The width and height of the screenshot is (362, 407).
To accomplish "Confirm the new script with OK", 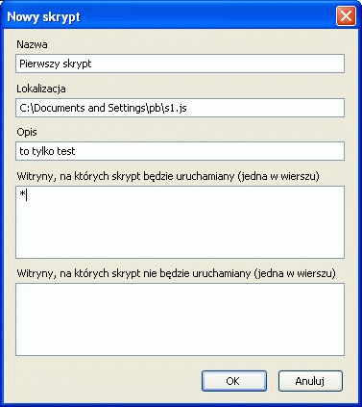I will pyautogui.click(x=234, y=381).
